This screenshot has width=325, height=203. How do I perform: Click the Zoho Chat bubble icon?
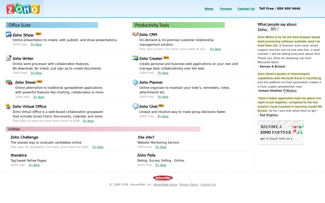pyautogui.click(x=136, y=106)
